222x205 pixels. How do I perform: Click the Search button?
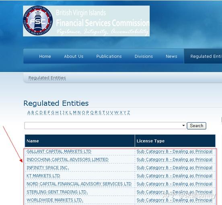[x=197, y=126]
